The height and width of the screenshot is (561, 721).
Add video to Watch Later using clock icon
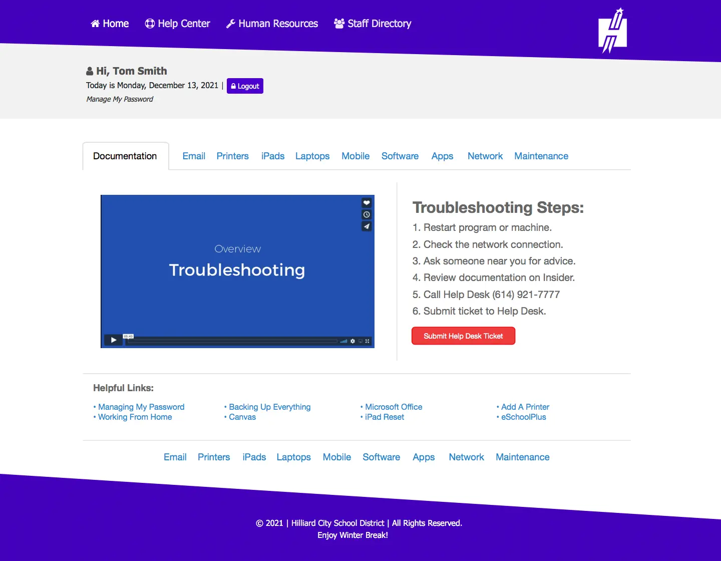point(367,214)
